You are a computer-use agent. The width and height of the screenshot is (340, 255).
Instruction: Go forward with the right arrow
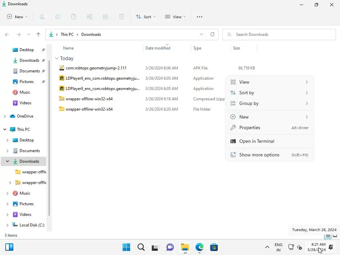tap(19, 35)
